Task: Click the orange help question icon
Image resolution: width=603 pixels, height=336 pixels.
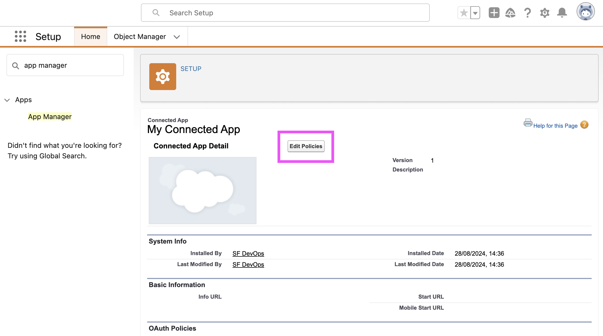Action: tap(584, 125)
